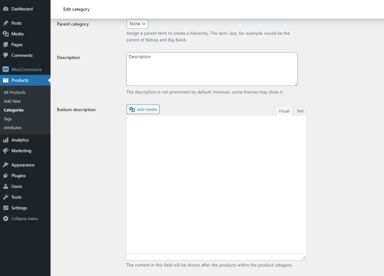The height and width of the screenshot is (276, 384).
Task: Click the Description textarea resize handle
Action: pyautogui.click(x=295, y=84)
